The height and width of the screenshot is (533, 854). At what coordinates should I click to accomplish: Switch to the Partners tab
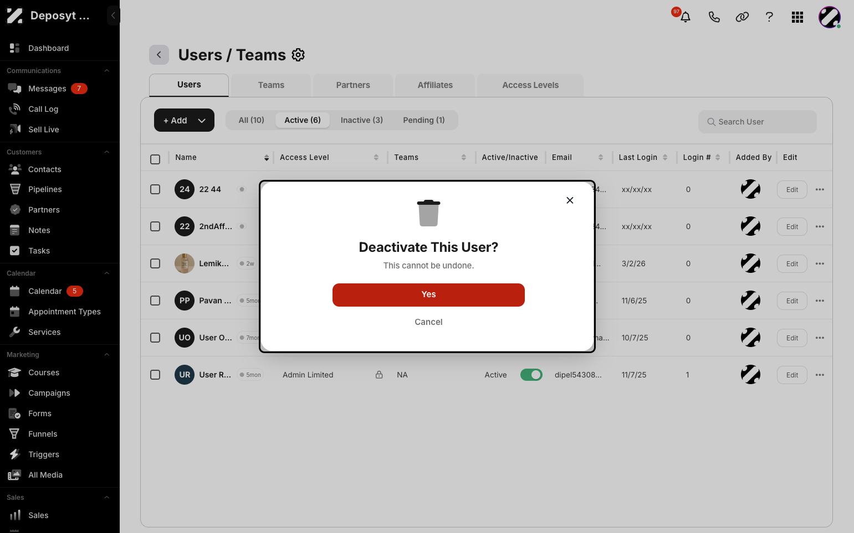353,85
